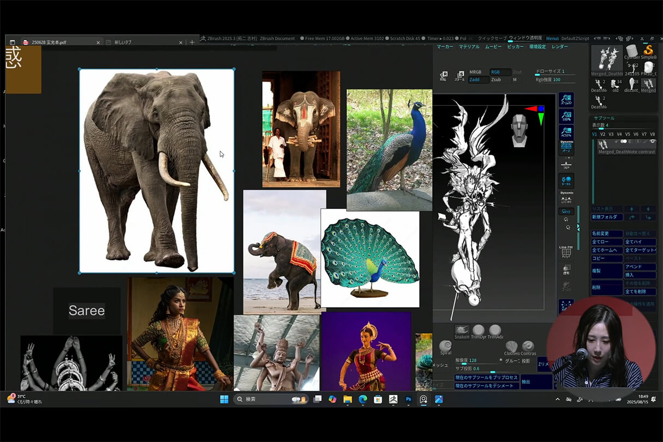
Task: Click the 100% actual size icon
Action: pyautogui.click(x=566, y=116)
